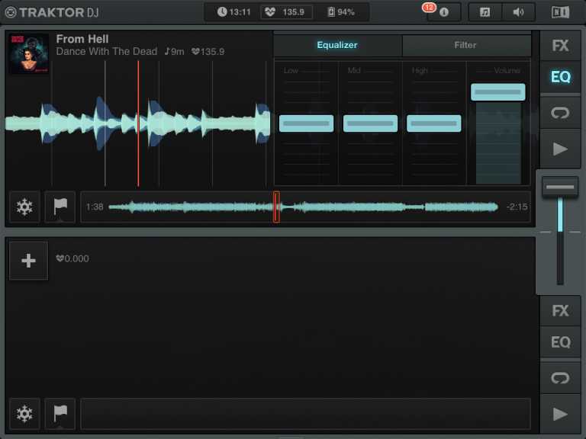Tap the elapsed time 1:38
Screen dimensions: 586x439
tap(95, 207)
